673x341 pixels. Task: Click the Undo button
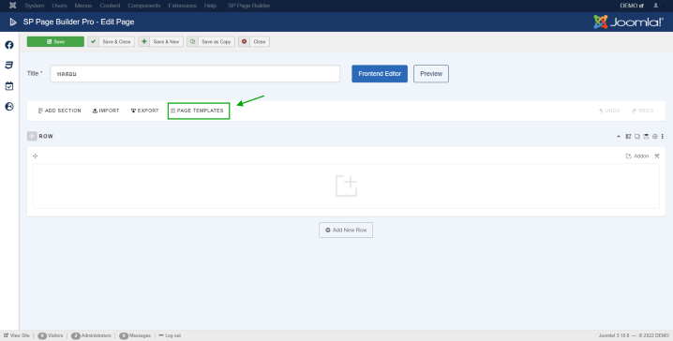609,111
